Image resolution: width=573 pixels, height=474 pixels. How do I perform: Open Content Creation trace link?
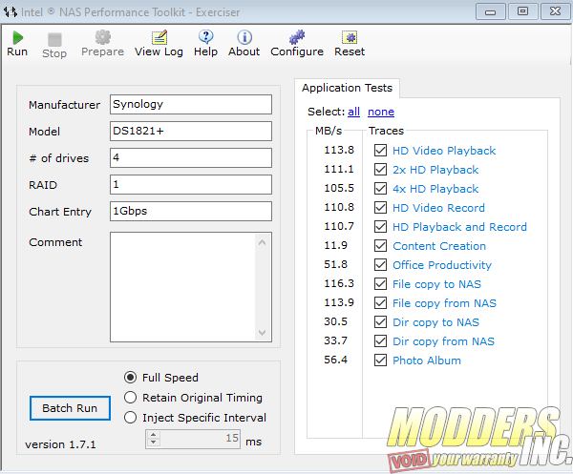pos(439,246)
